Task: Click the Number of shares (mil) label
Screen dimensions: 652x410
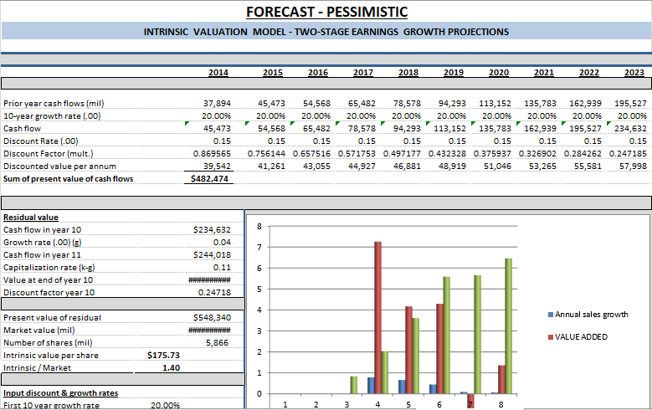Action: pyautogui.click(x=48, y=342)
